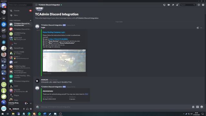Open File Explorer from the taskbar

click(13, 114)
